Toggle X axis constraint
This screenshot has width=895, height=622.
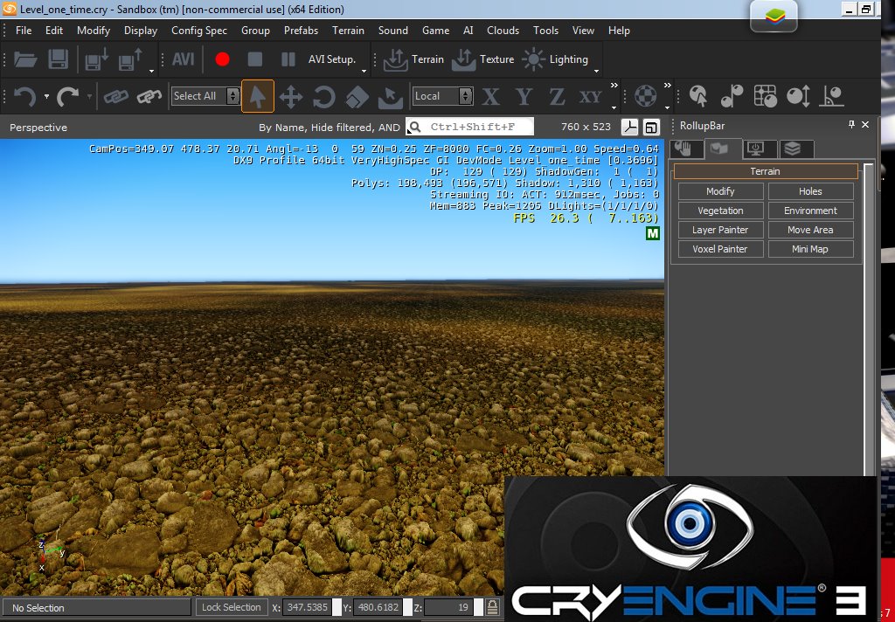[x=490, y=96]
